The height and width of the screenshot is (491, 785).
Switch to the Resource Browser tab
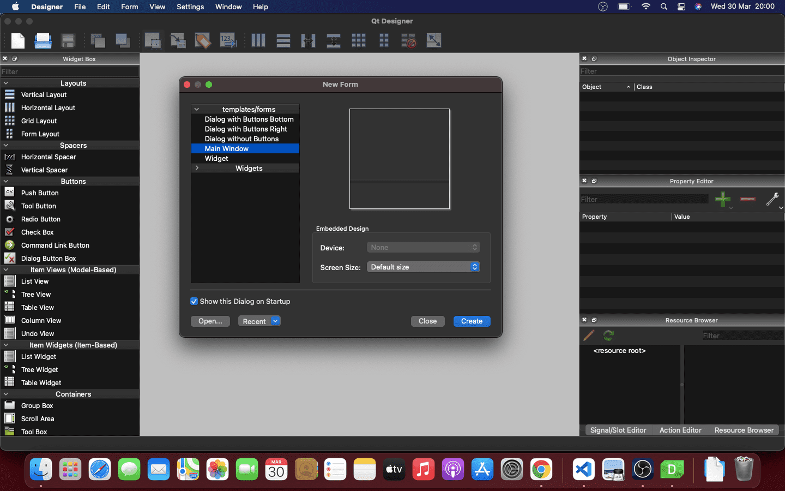(744, 430)
